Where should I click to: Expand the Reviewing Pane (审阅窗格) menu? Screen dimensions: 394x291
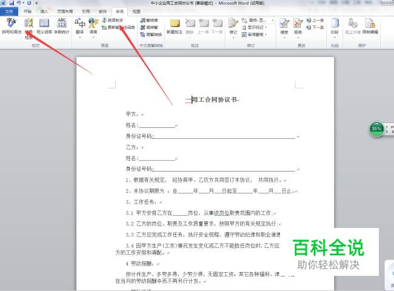point(255,35)
